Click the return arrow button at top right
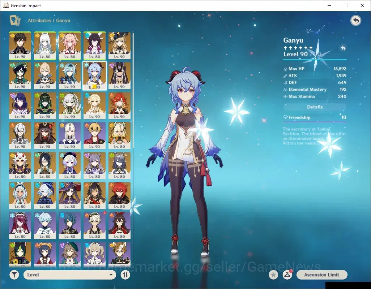This screenshot has height=289, width=371. pyautogui.click(x=355, y=21)
